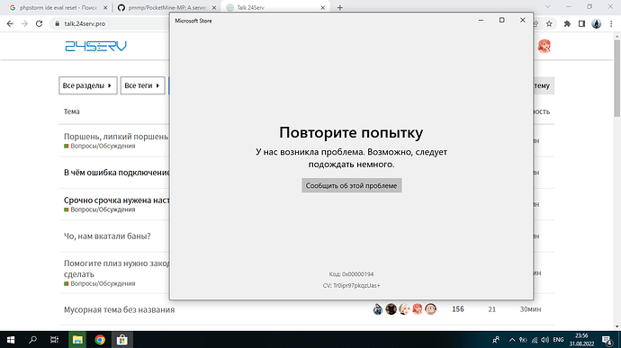Open topic Мусорная тема без названия

(x=119, y=309)
